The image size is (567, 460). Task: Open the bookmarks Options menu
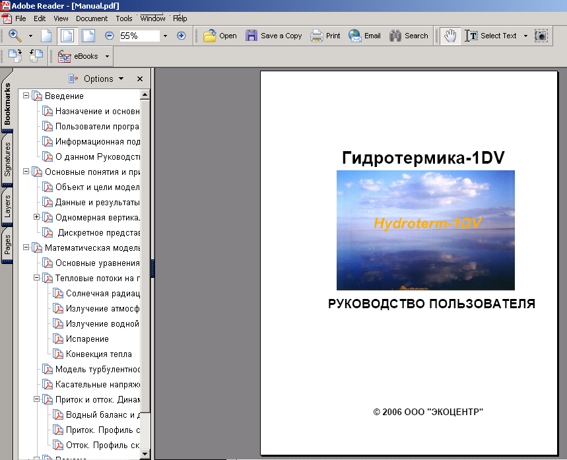pyautogui.click(x=97, y=79)
